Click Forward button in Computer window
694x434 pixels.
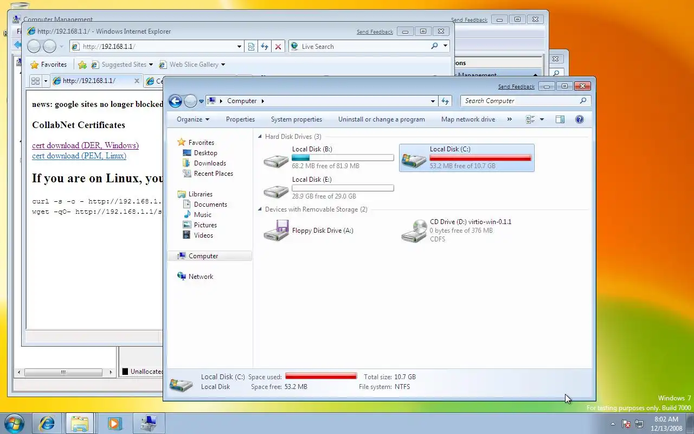point(190,101)
